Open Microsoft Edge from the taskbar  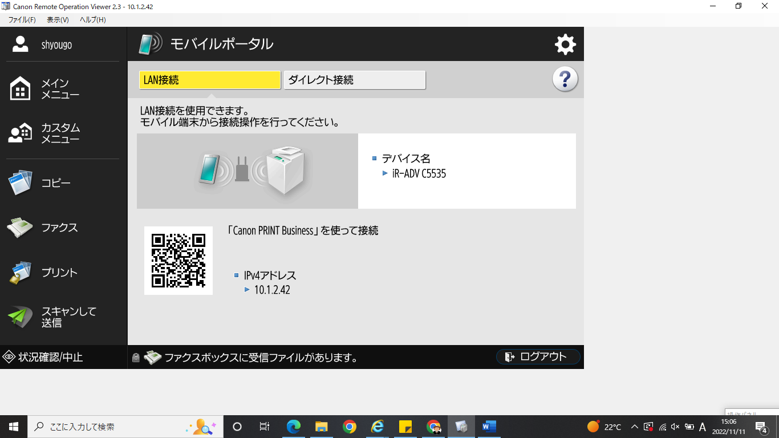(x=294, y=427)
